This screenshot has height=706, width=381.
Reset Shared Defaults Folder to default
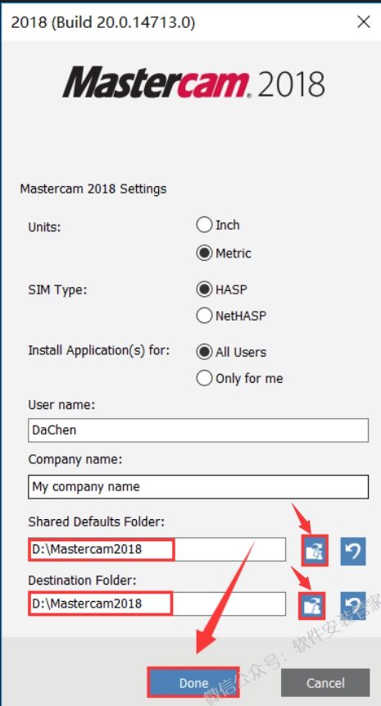[x=352, y=551]
